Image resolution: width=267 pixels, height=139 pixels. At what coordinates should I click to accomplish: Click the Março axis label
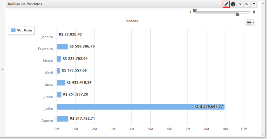point(48,61)
